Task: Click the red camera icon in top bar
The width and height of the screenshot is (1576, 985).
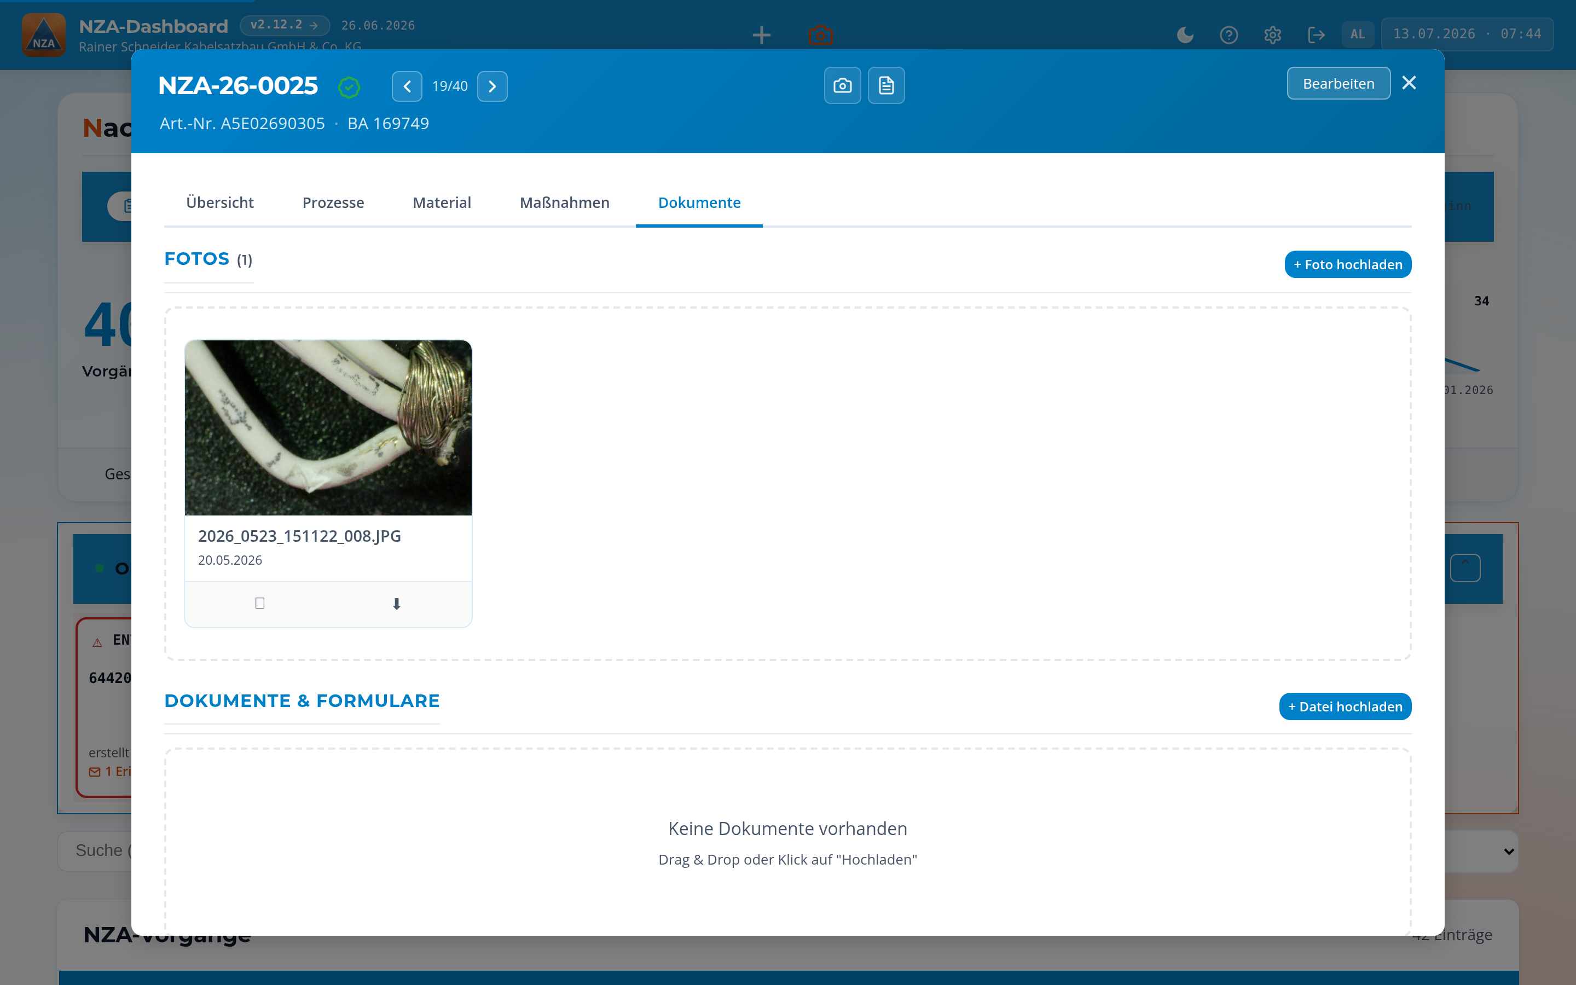Action: tap(821, 34)
